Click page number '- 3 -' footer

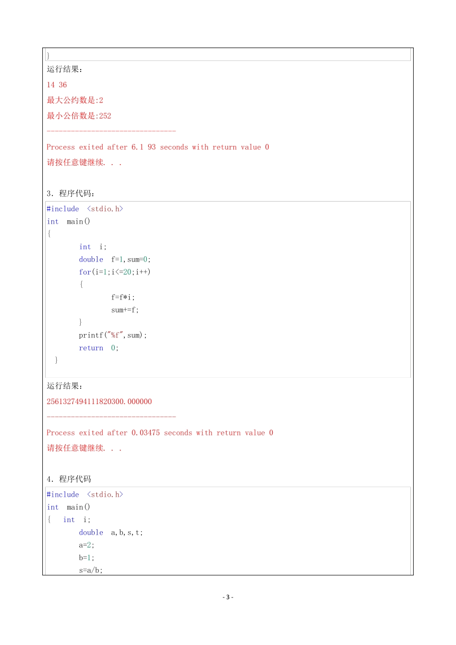click(228, 597)
